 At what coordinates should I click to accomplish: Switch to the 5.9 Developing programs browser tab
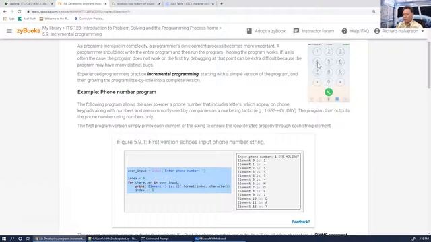82,4
